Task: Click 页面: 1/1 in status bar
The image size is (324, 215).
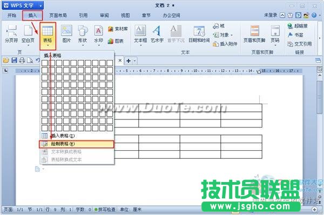Action: click(13, 210)
